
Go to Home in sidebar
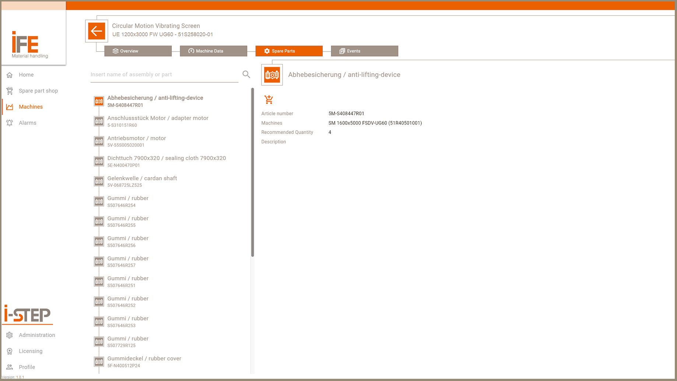click(26, 75)
